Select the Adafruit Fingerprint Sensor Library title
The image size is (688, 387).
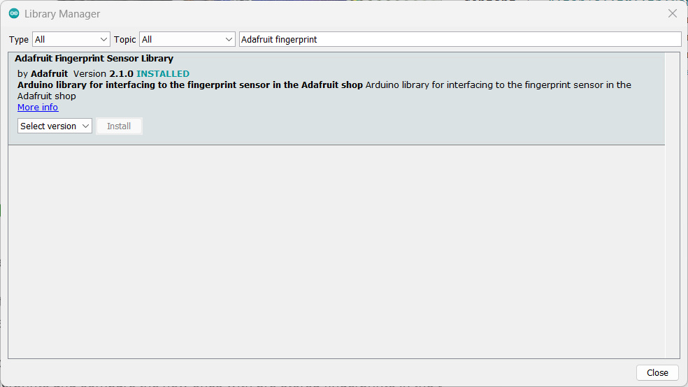click(x=94, y=59)
